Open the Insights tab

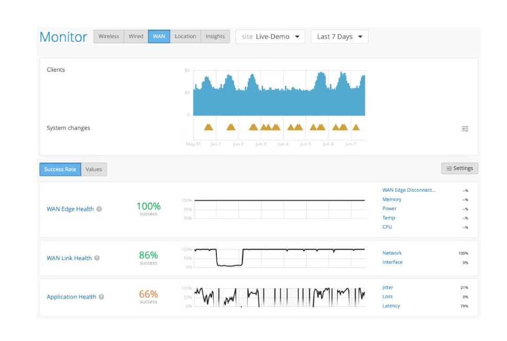(215, 36)
